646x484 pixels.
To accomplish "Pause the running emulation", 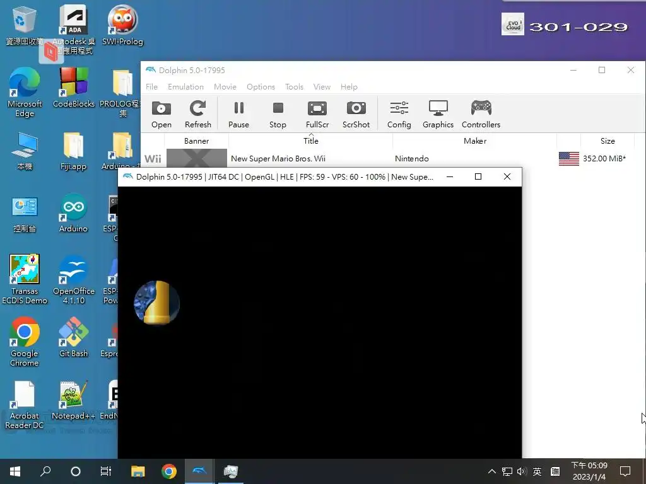I will (238, 114).
